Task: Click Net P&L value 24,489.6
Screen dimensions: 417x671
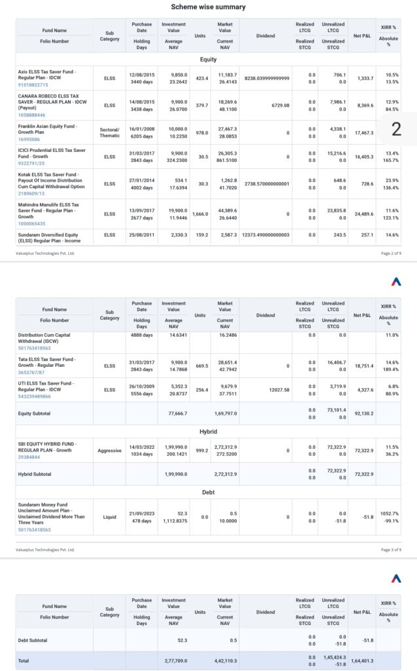Action: coord(364,214)
